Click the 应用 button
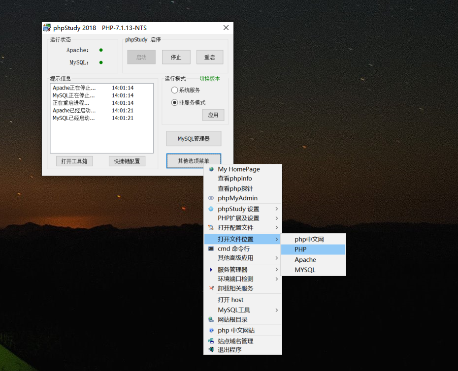Viewport: 458px width, 371px height. click(x=213, y=115)
